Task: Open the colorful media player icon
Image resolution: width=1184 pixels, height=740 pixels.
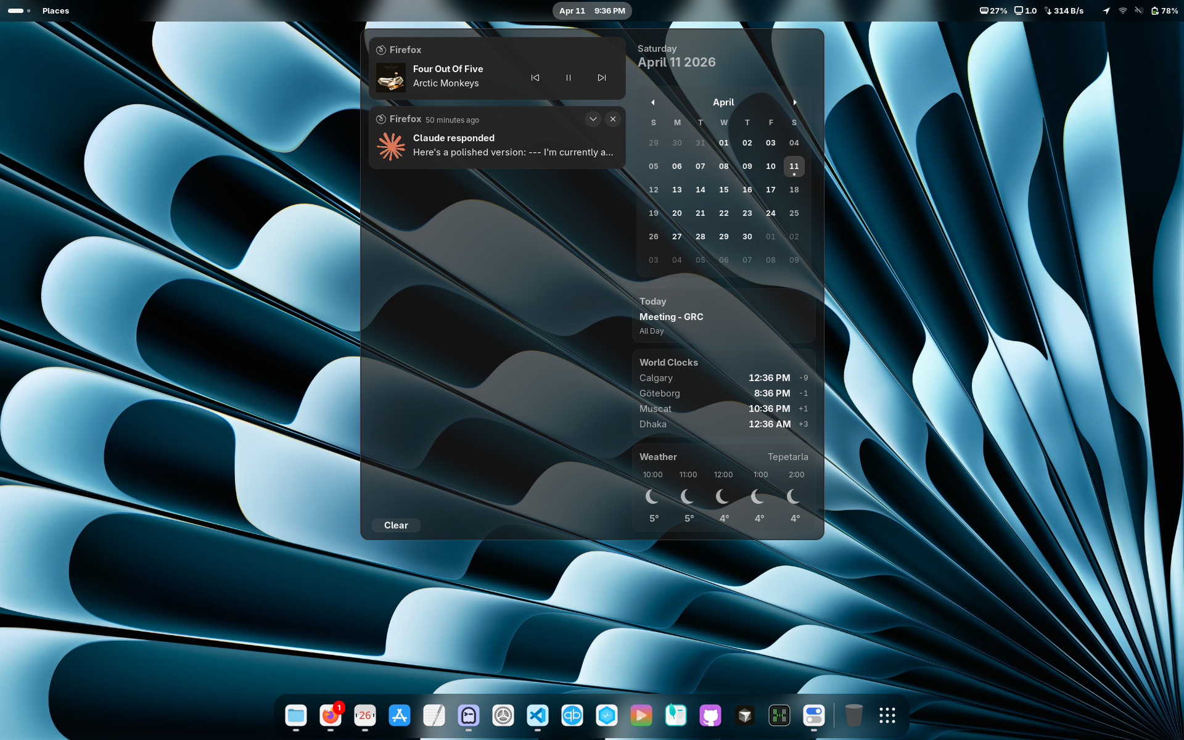Action: 641,715
